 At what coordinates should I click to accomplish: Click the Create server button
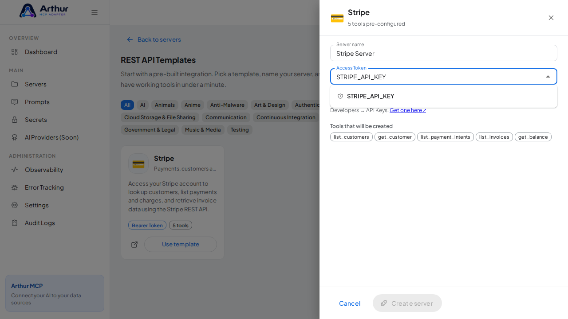407,303
